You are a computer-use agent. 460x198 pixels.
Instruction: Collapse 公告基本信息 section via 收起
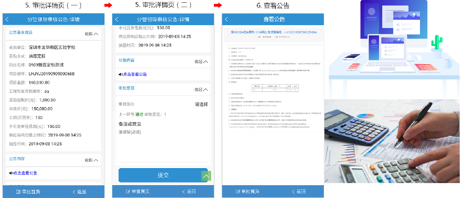[x=92, y=34]
